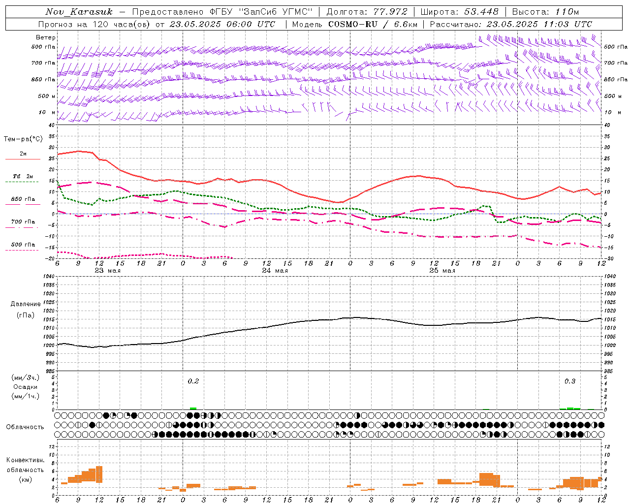Click the '25 мая' date label
The height and width of the screenshot is (504, 630).
(x=442, y=271)
